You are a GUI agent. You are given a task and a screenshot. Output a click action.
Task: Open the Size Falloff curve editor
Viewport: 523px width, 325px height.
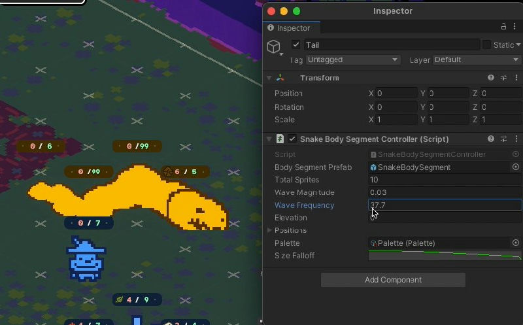click(x=445, y=256)
